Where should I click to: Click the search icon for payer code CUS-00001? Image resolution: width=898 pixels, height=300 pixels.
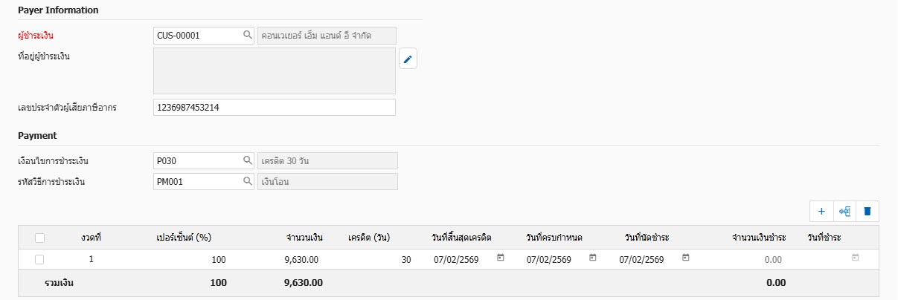tap(247, 35)
